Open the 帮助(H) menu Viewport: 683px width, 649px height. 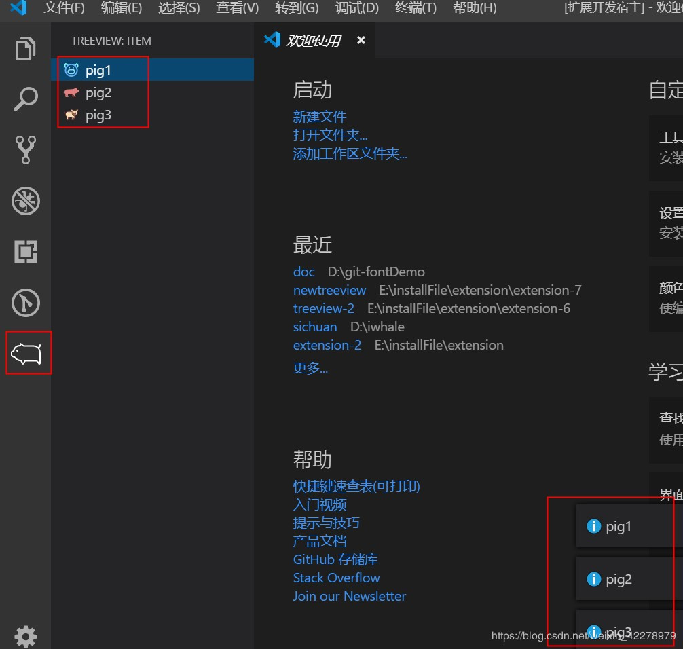[475, 8]
